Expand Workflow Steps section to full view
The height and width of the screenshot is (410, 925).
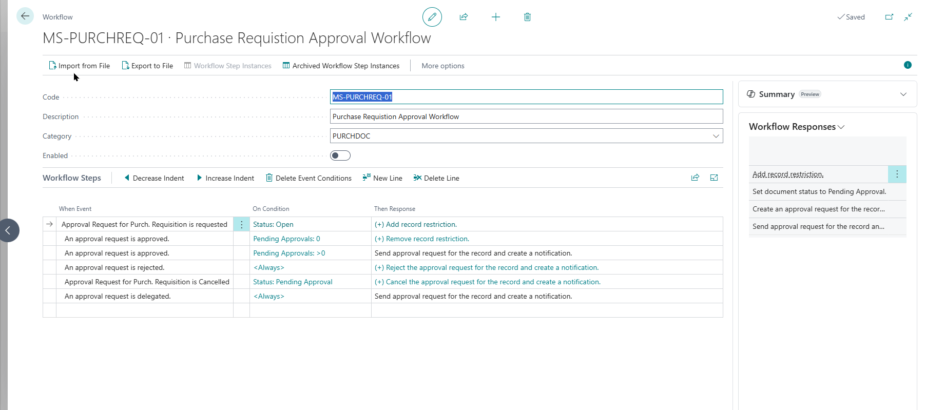714,178
